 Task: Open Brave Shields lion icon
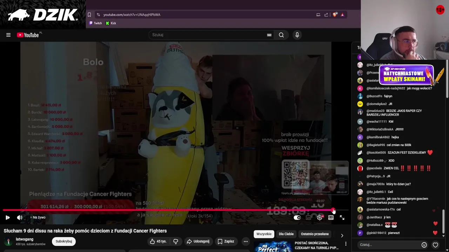point(335,15)
